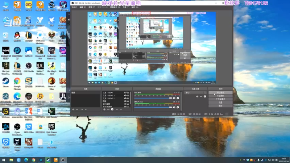290x163 pixels.
Task: Open OBS 设置 settings button
Action: (220, 103)
